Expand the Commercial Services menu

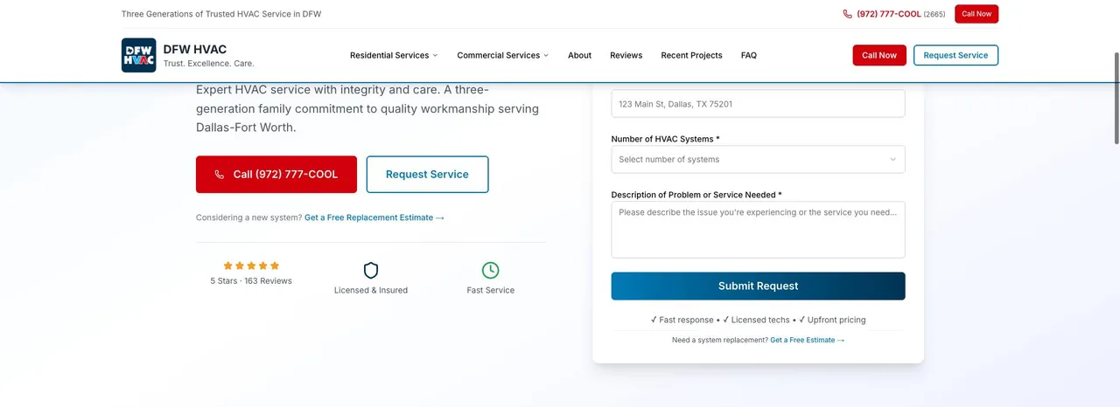[503, 55]
